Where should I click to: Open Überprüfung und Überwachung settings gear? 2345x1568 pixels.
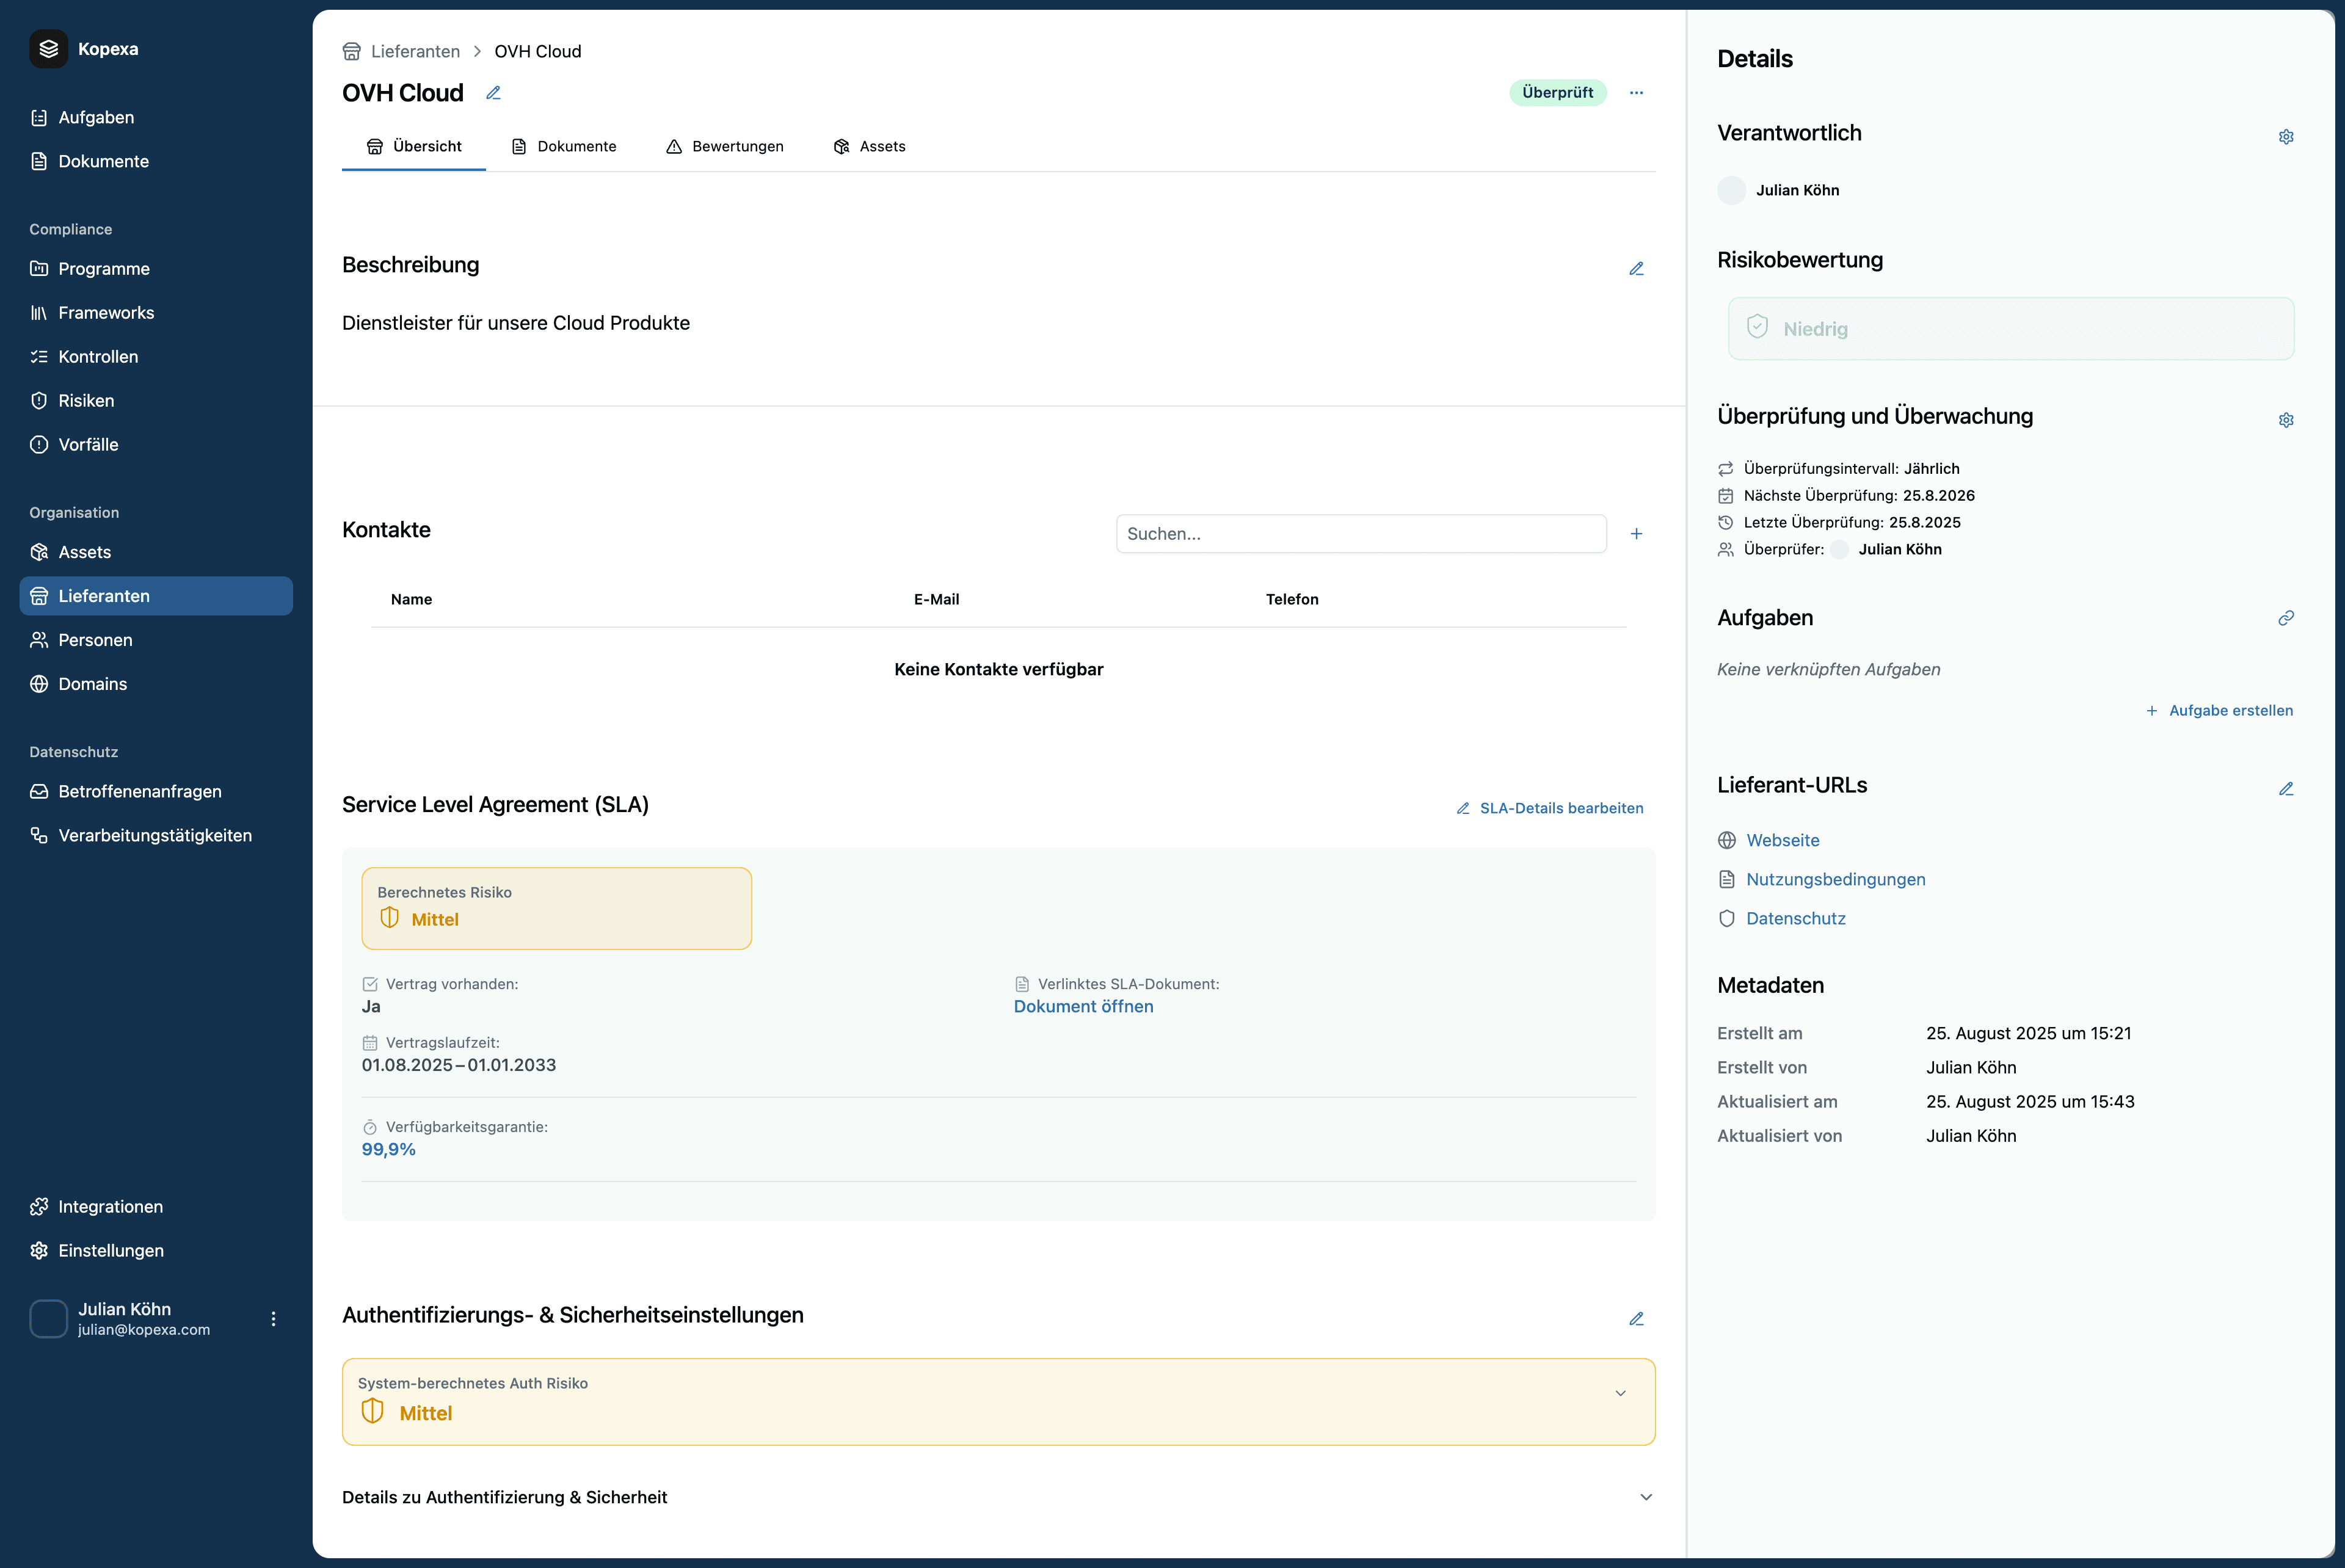tap(2286, 420)
